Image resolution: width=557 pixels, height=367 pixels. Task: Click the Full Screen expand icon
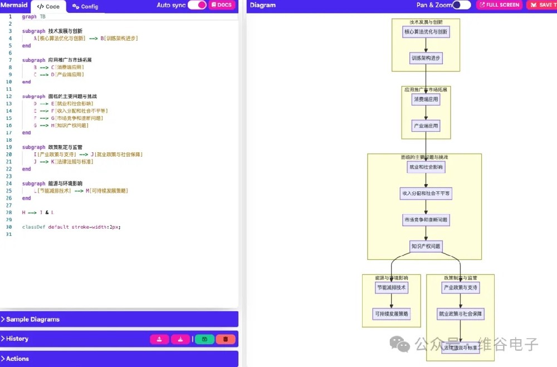pyautogui.click(x=499, y=5)
